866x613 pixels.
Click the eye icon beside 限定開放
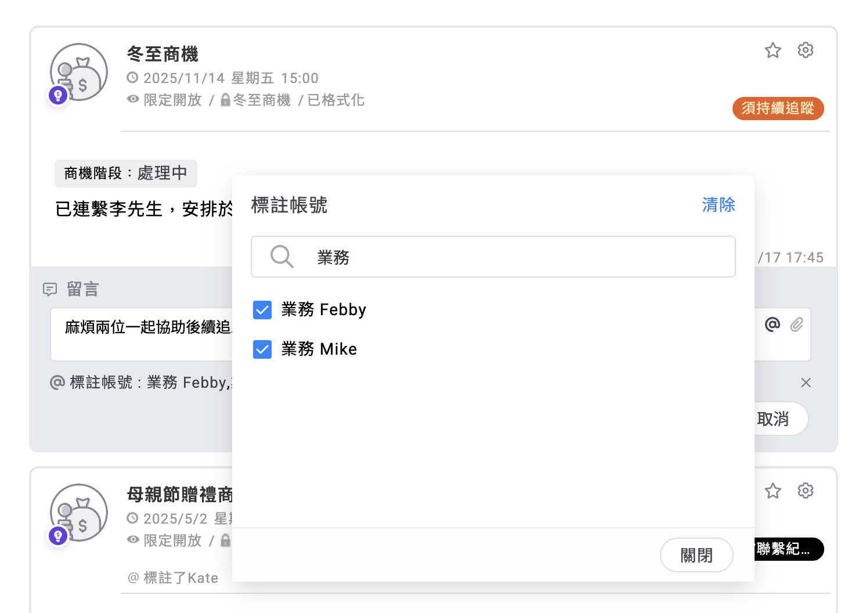[x=133, y=99]
